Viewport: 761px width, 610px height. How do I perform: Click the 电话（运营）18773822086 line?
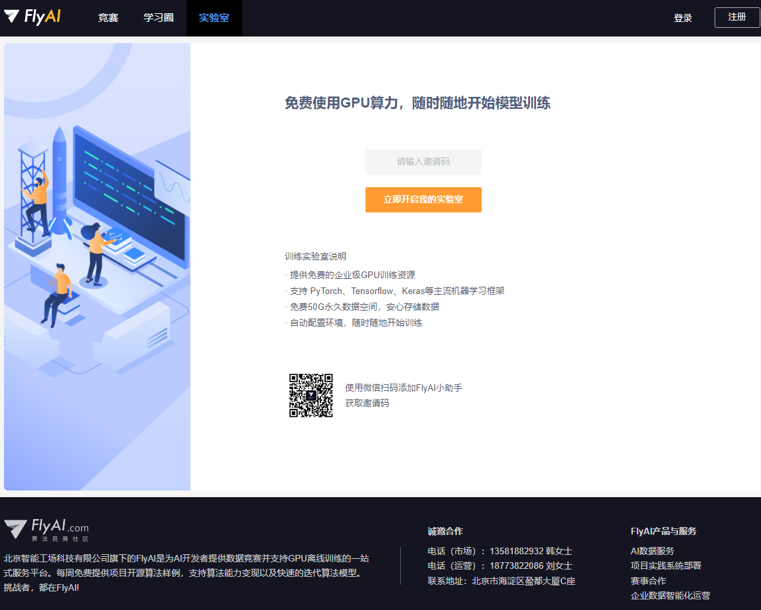[x=500, y=566]
